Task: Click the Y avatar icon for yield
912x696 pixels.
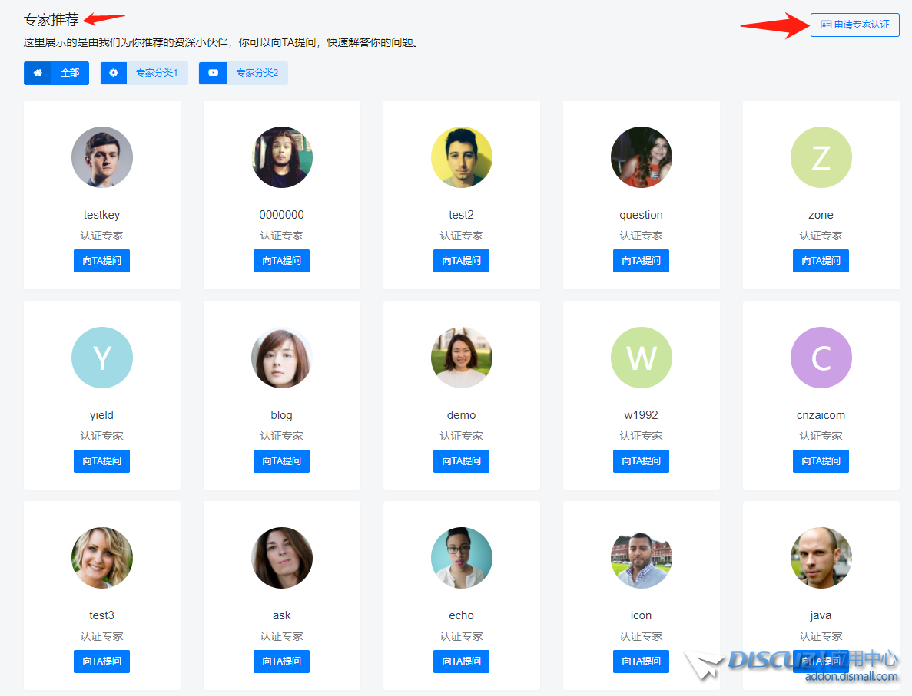Action: [102, 358]
